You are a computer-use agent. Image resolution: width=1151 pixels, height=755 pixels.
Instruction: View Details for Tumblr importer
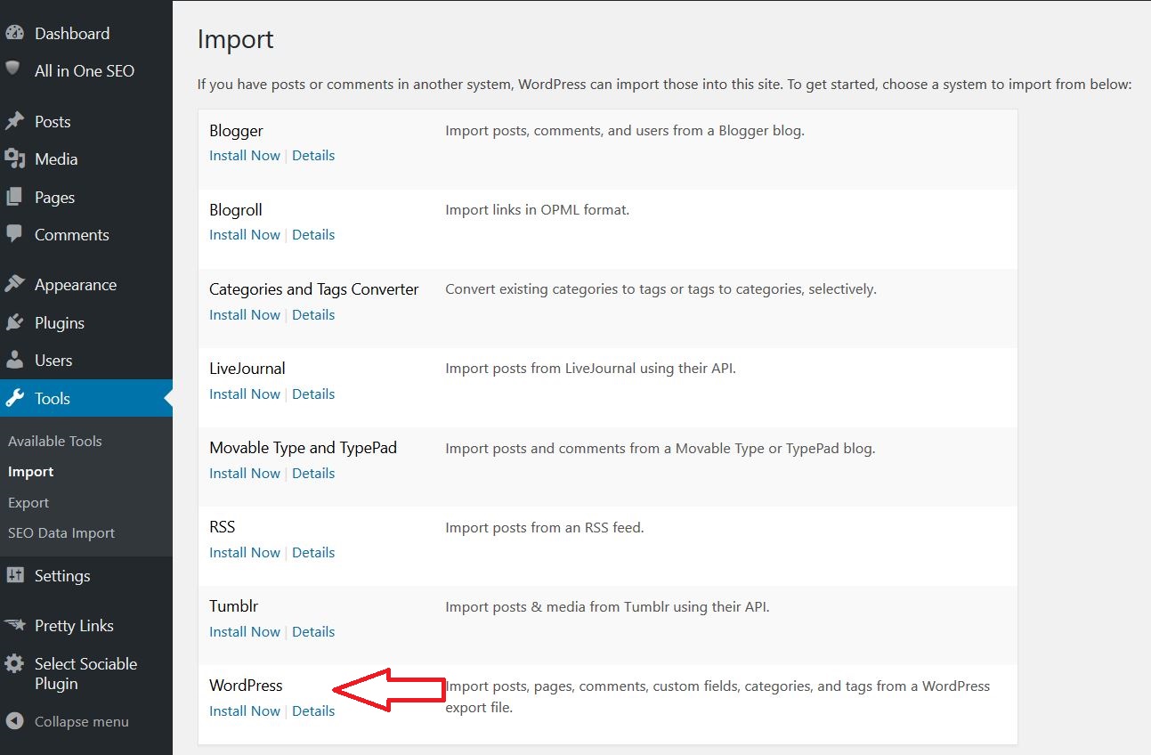point(313,631)
